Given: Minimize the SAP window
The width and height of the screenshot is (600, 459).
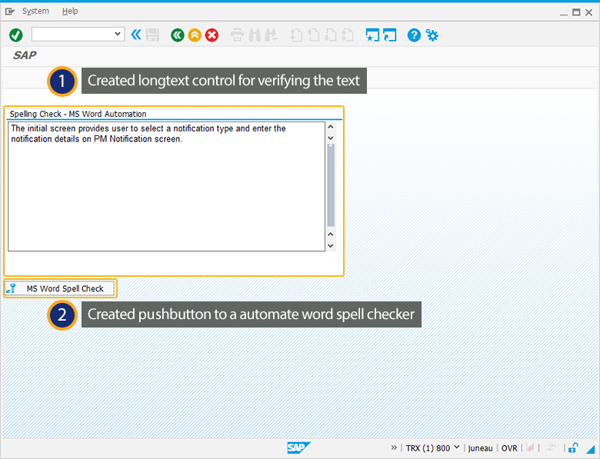Looking at the screenshot, I should [563, 13].
